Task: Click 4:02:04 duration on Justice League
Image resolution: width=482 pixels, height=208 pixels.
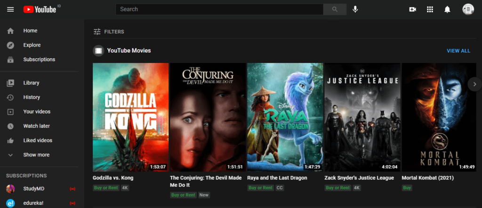Action: (x=389, y=167)
